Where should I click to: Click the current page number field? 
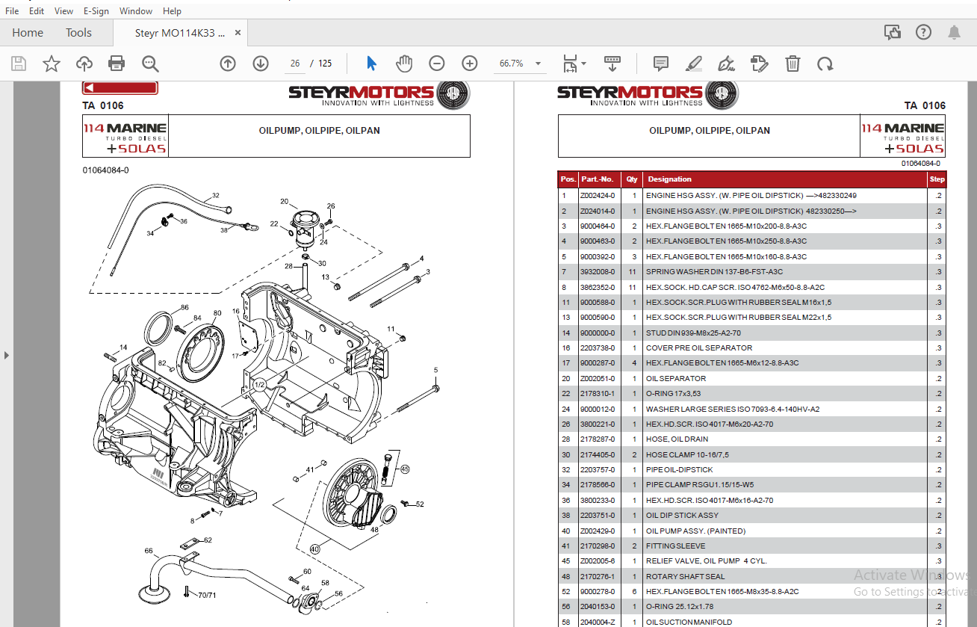coord(295,64)
